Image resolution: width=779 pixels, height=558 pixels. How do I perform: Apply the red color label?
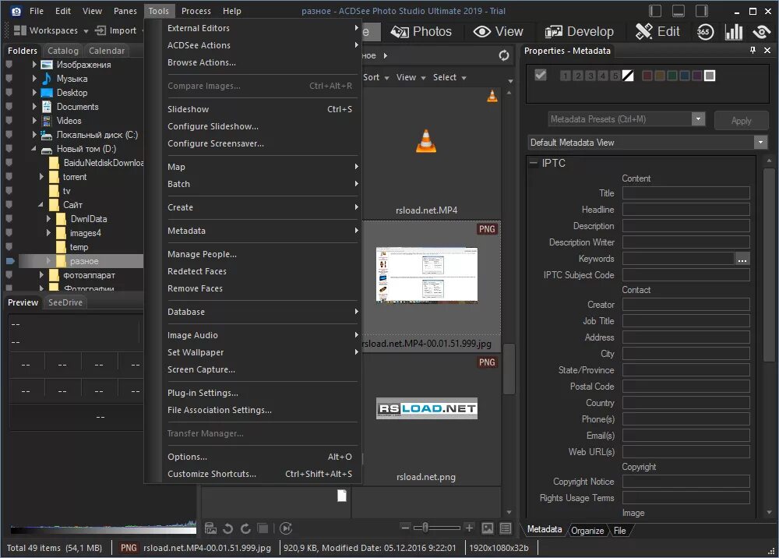[647, 76]
